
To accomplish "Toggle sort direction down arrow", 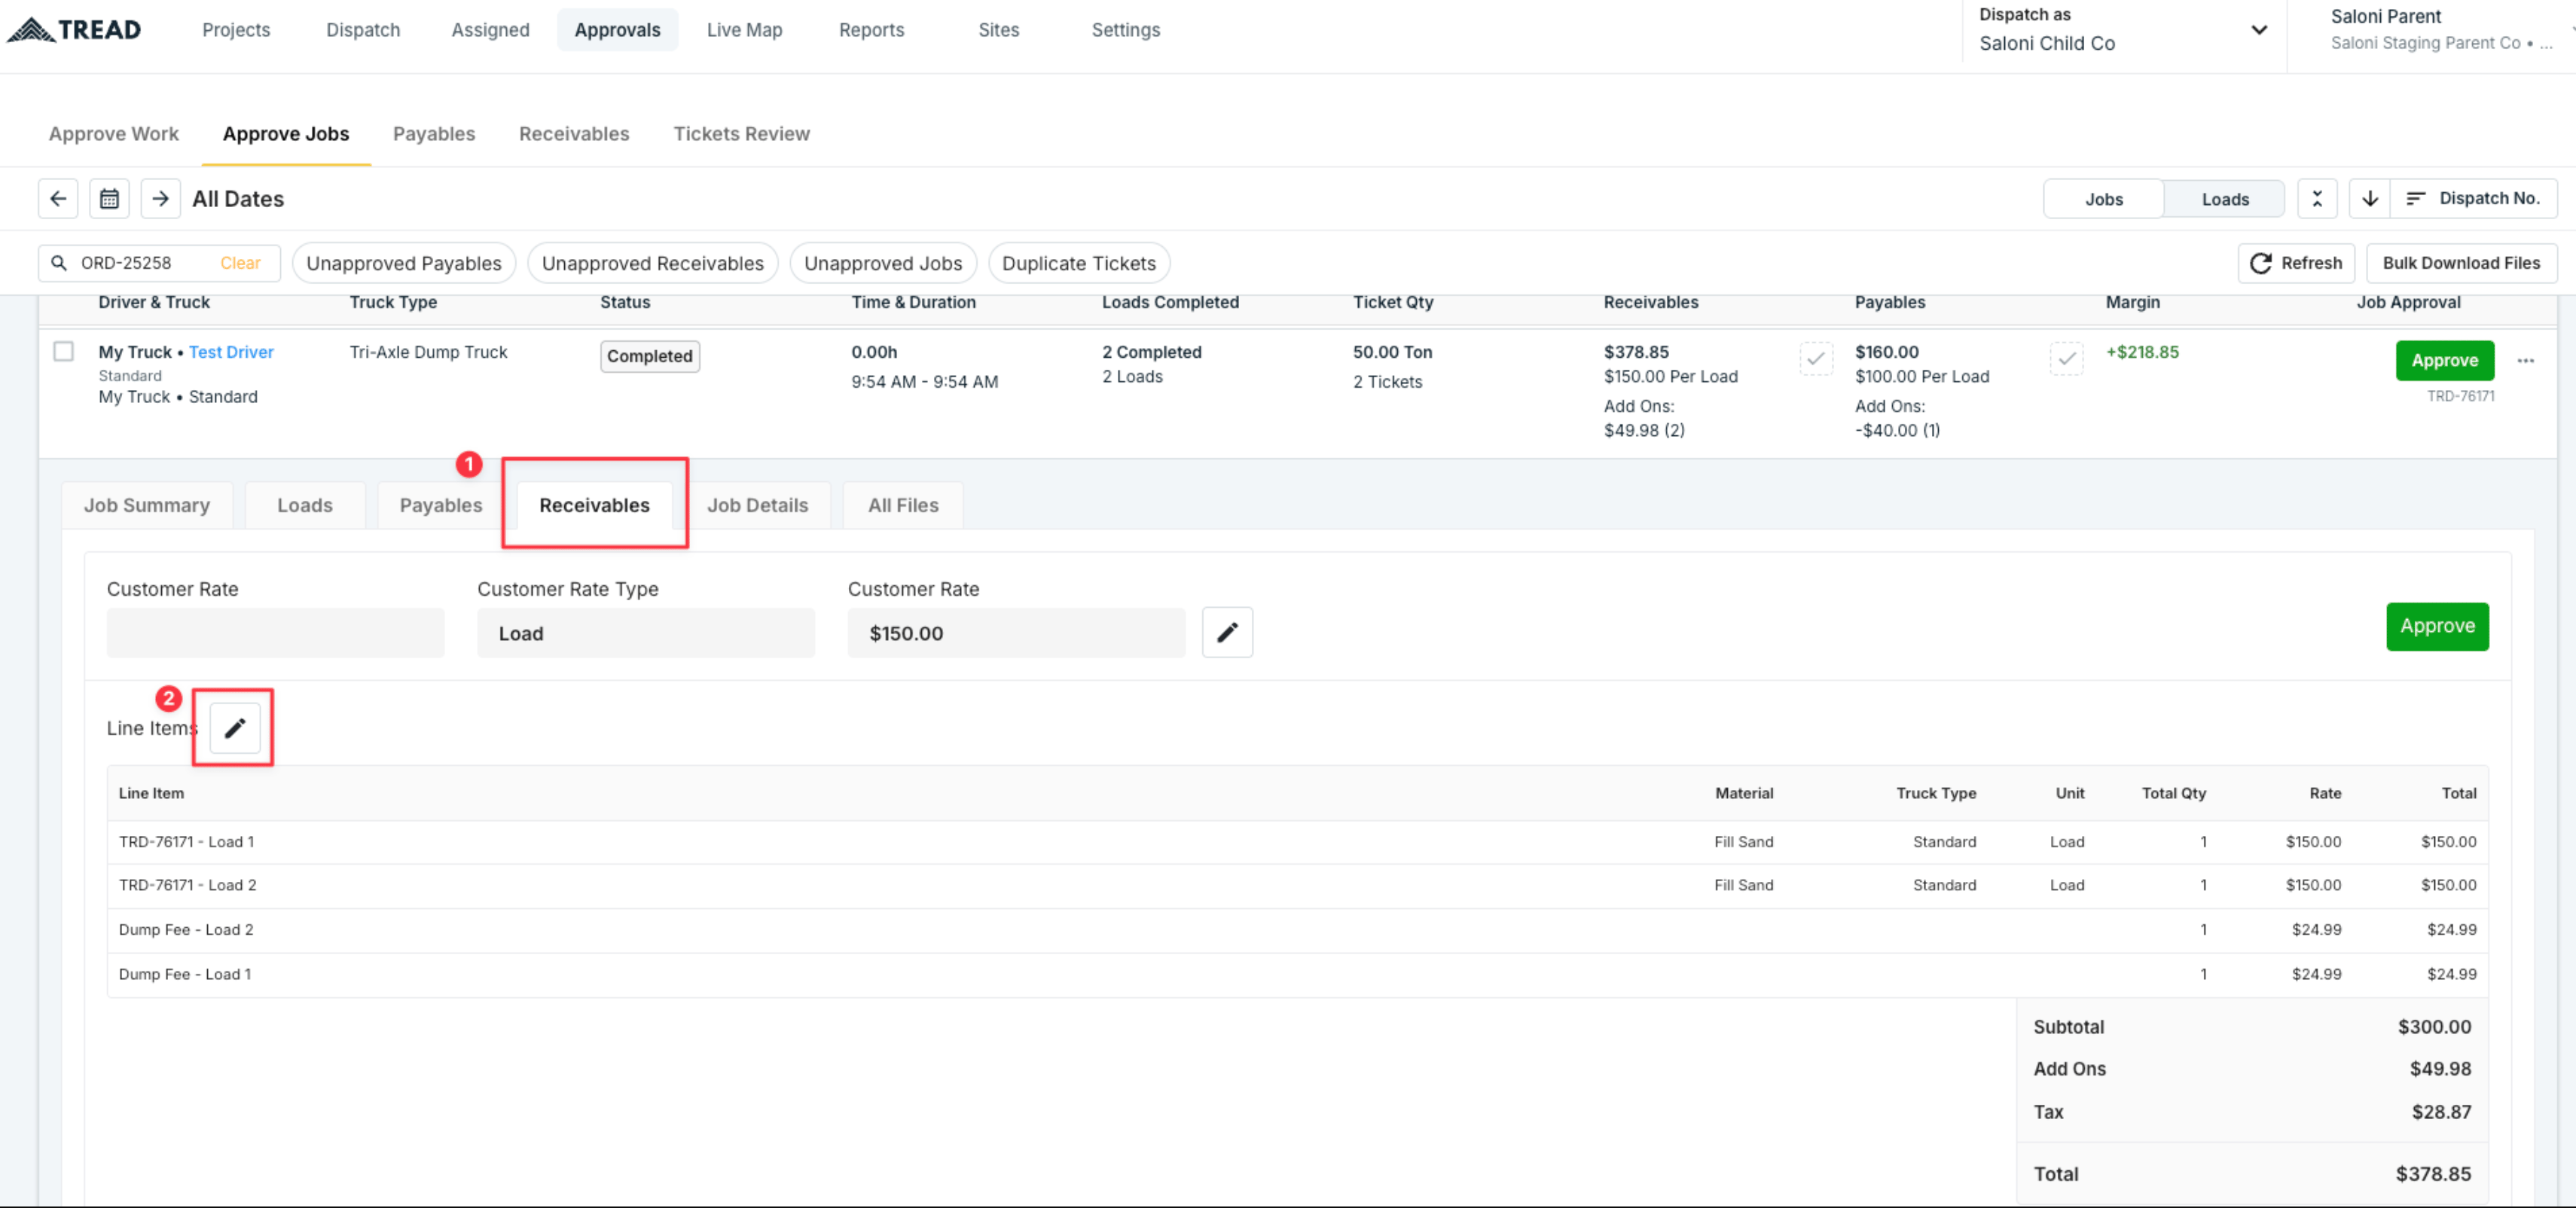I will pyautogui.click(x=2369, y=199).
